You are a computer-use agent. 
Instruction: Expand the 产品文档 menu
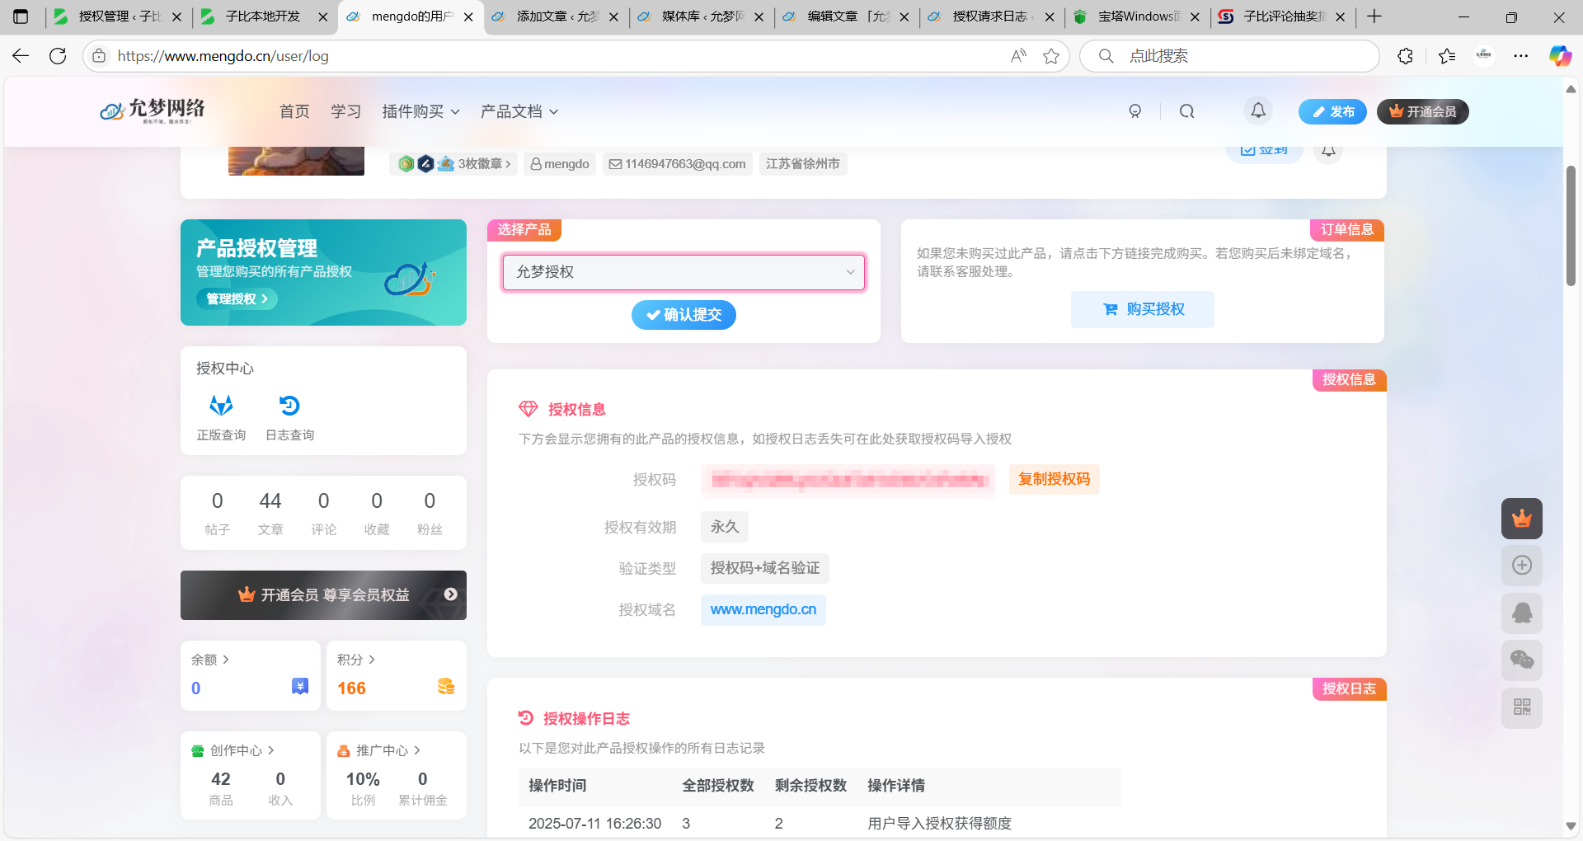point(519,111)
